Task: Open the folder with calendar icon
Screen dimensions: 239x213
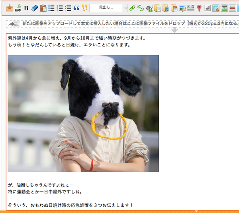Action: pos(174,8)
